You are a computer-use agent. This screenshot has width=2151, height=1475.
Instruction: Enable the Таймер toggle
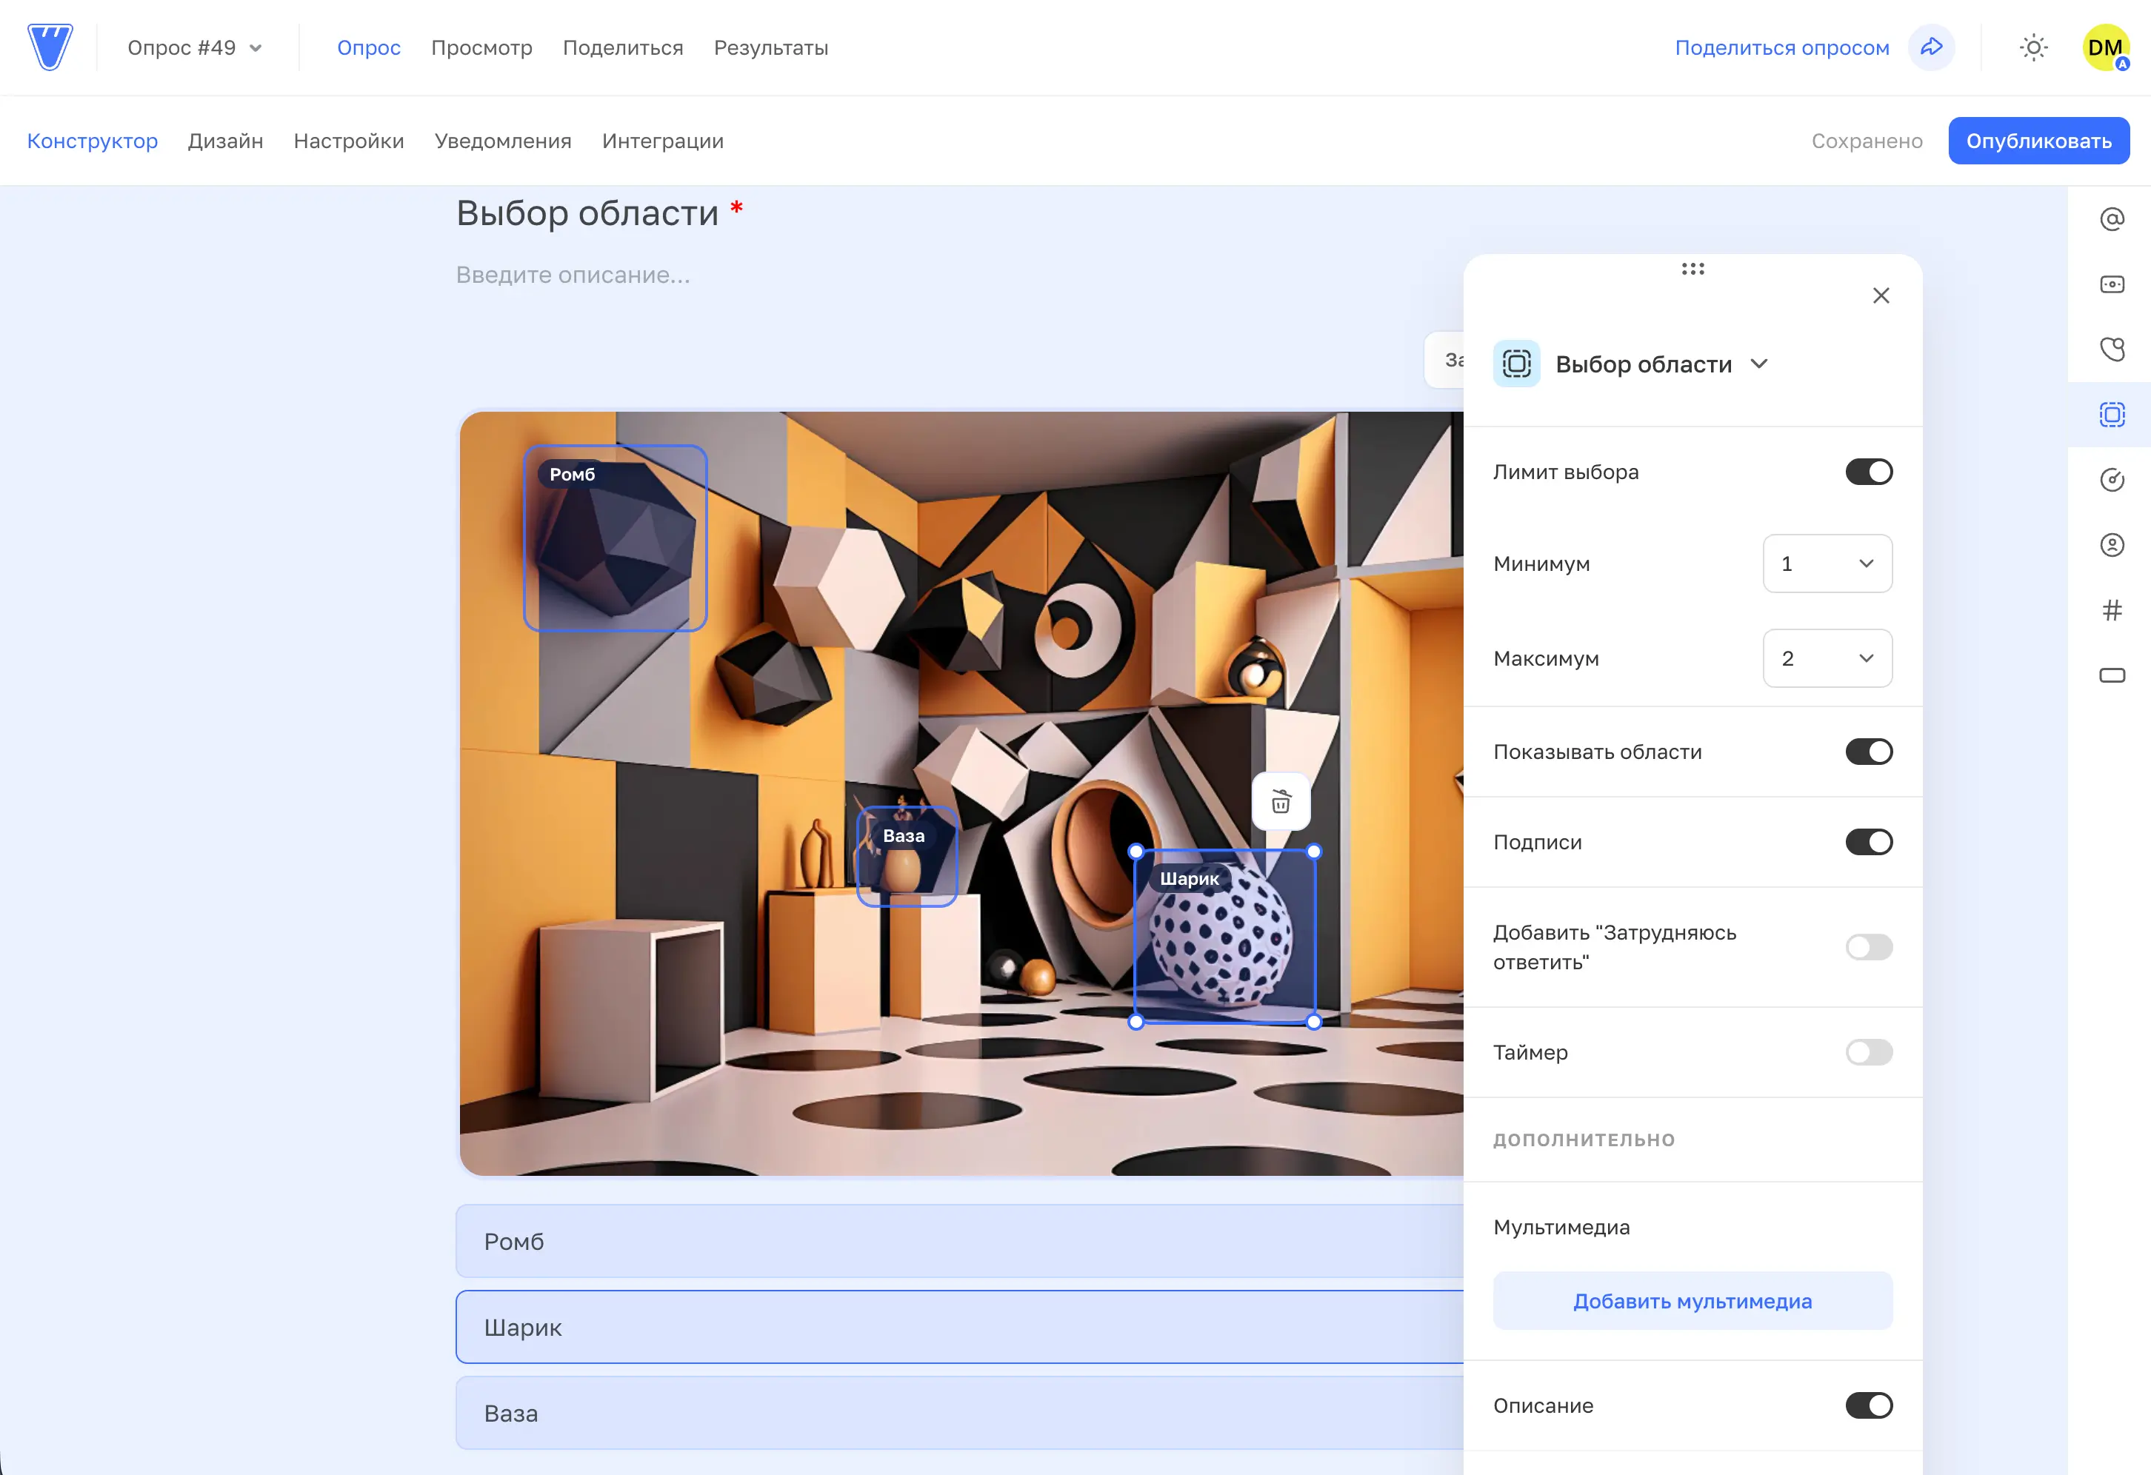pos(1868,1052)
